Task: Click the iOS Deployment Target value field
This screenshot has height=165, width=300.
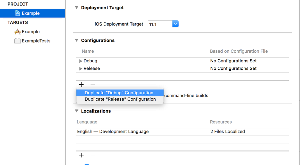Action: [x=160, y=24]
